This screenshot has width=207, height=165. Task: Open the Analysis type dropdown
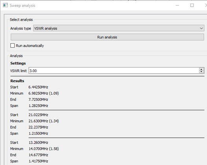click(x=119, y=28)
